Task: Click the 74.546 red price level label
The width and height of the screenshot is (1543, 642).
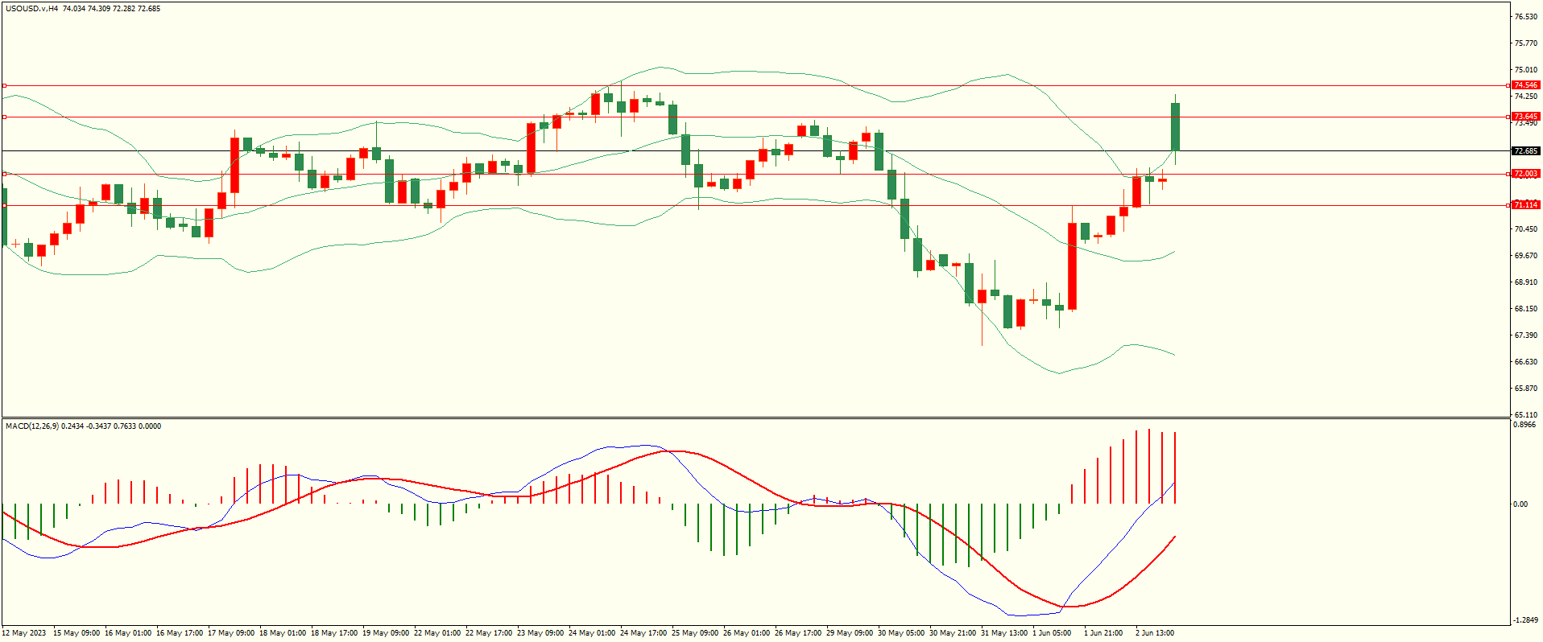Action: (x=1525, y=85)
